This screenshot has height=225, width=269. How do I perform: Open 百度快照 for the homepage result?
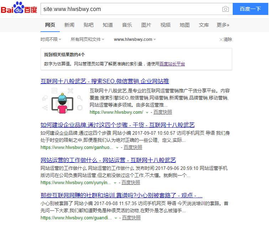coord(163,112)
